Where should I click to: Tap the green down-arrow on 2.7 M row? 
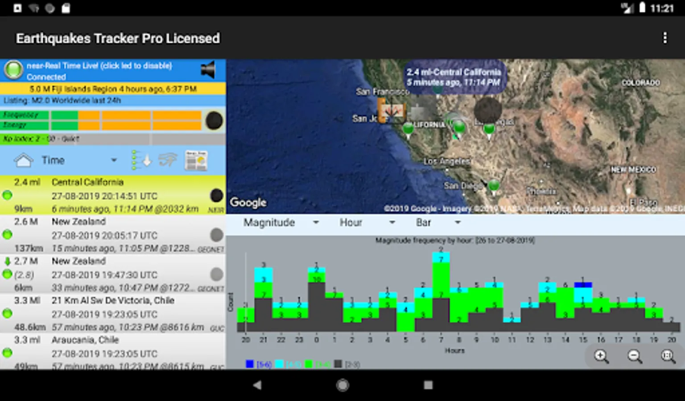click(x=7, y=261)
